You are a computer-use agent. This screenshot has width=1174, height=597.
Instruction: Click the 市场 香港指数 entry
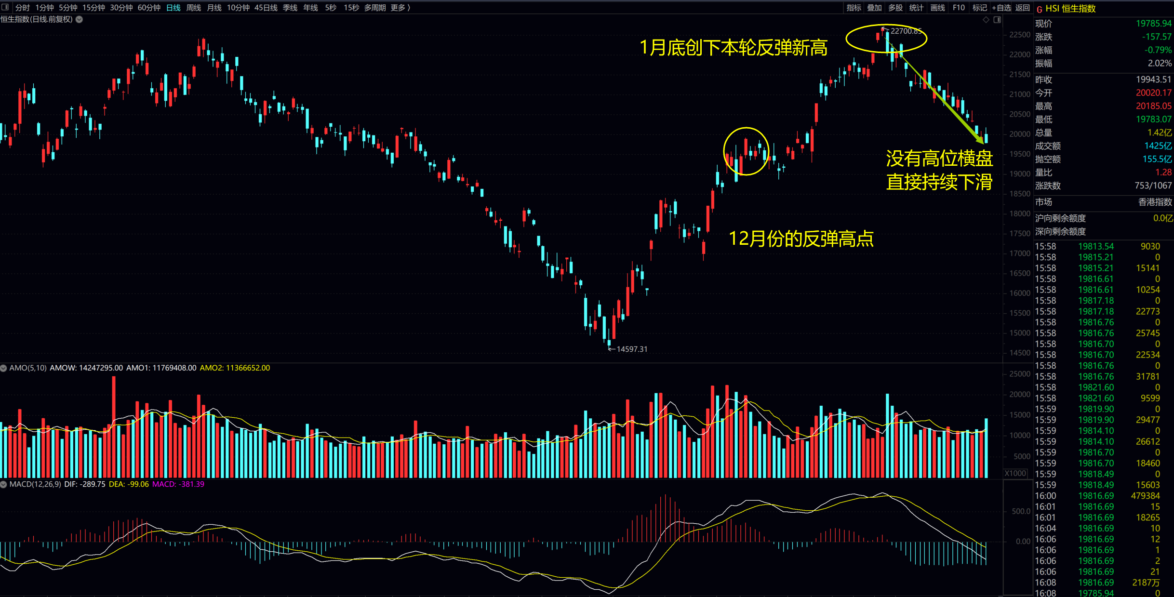click(x=1104, y=202)
